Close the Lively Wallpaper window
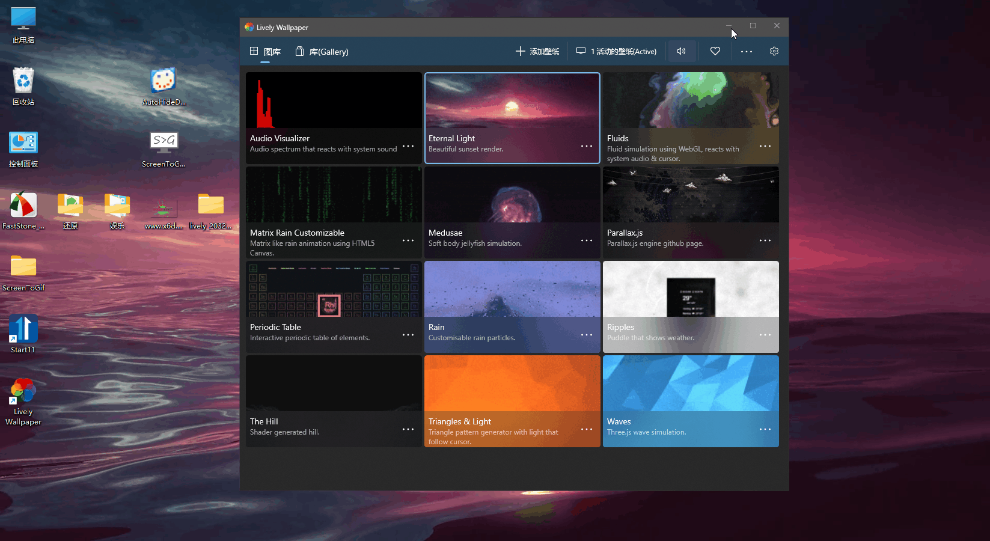Image resolution: width=990 pixels, height=541 pixels. pyautogui.click(x=777, y=26)
